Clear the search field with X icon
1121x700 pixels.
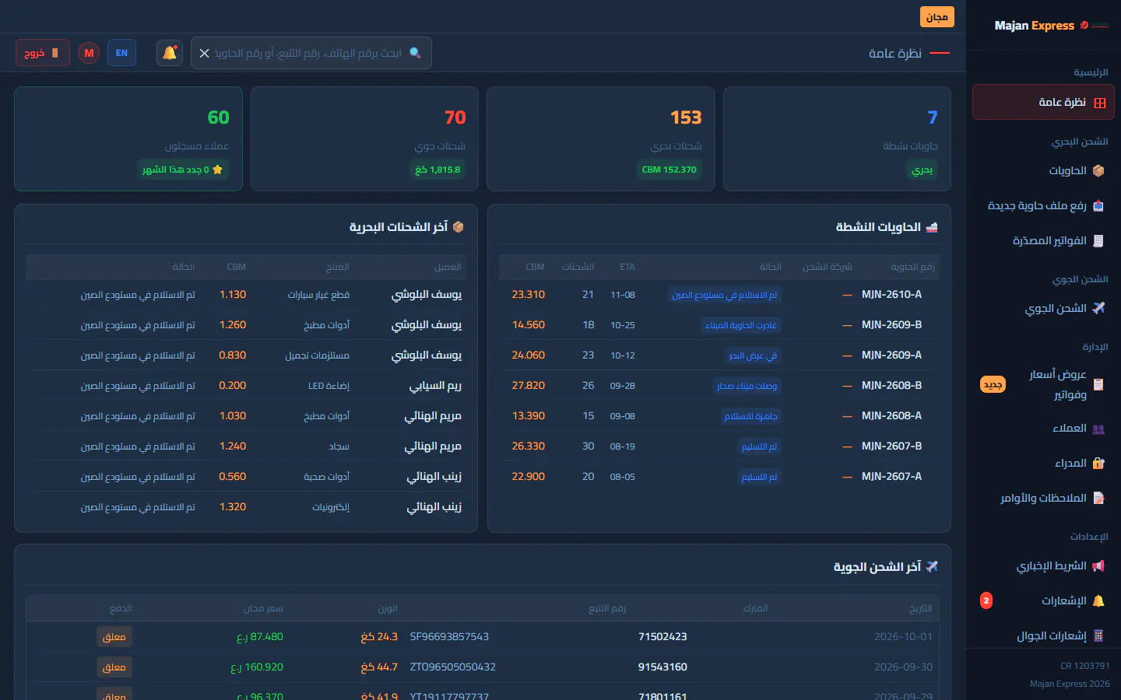[204, 53]
